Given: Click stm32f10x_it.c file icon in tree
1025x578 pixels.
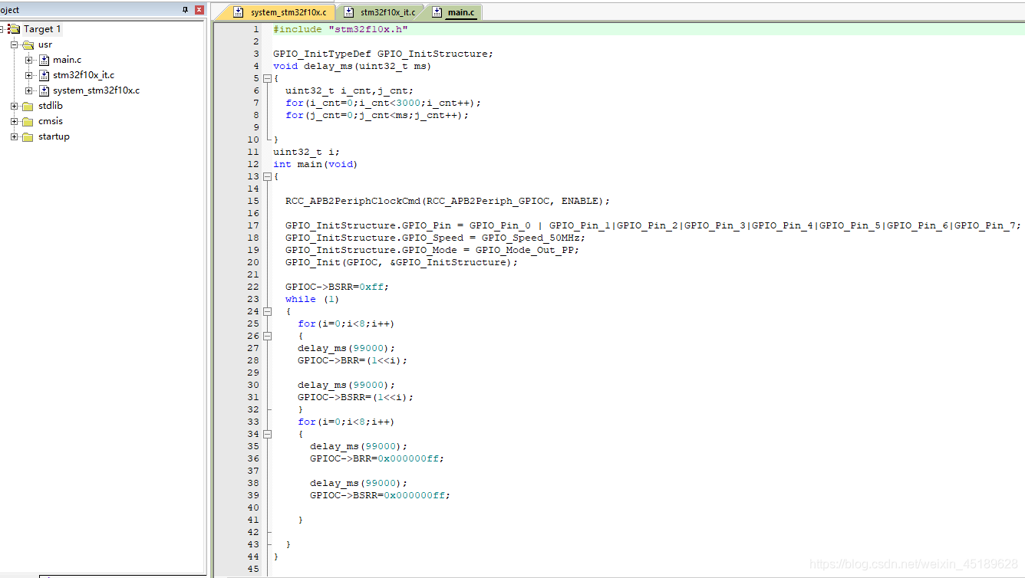Looking at the screenshot, I should 44,75.
